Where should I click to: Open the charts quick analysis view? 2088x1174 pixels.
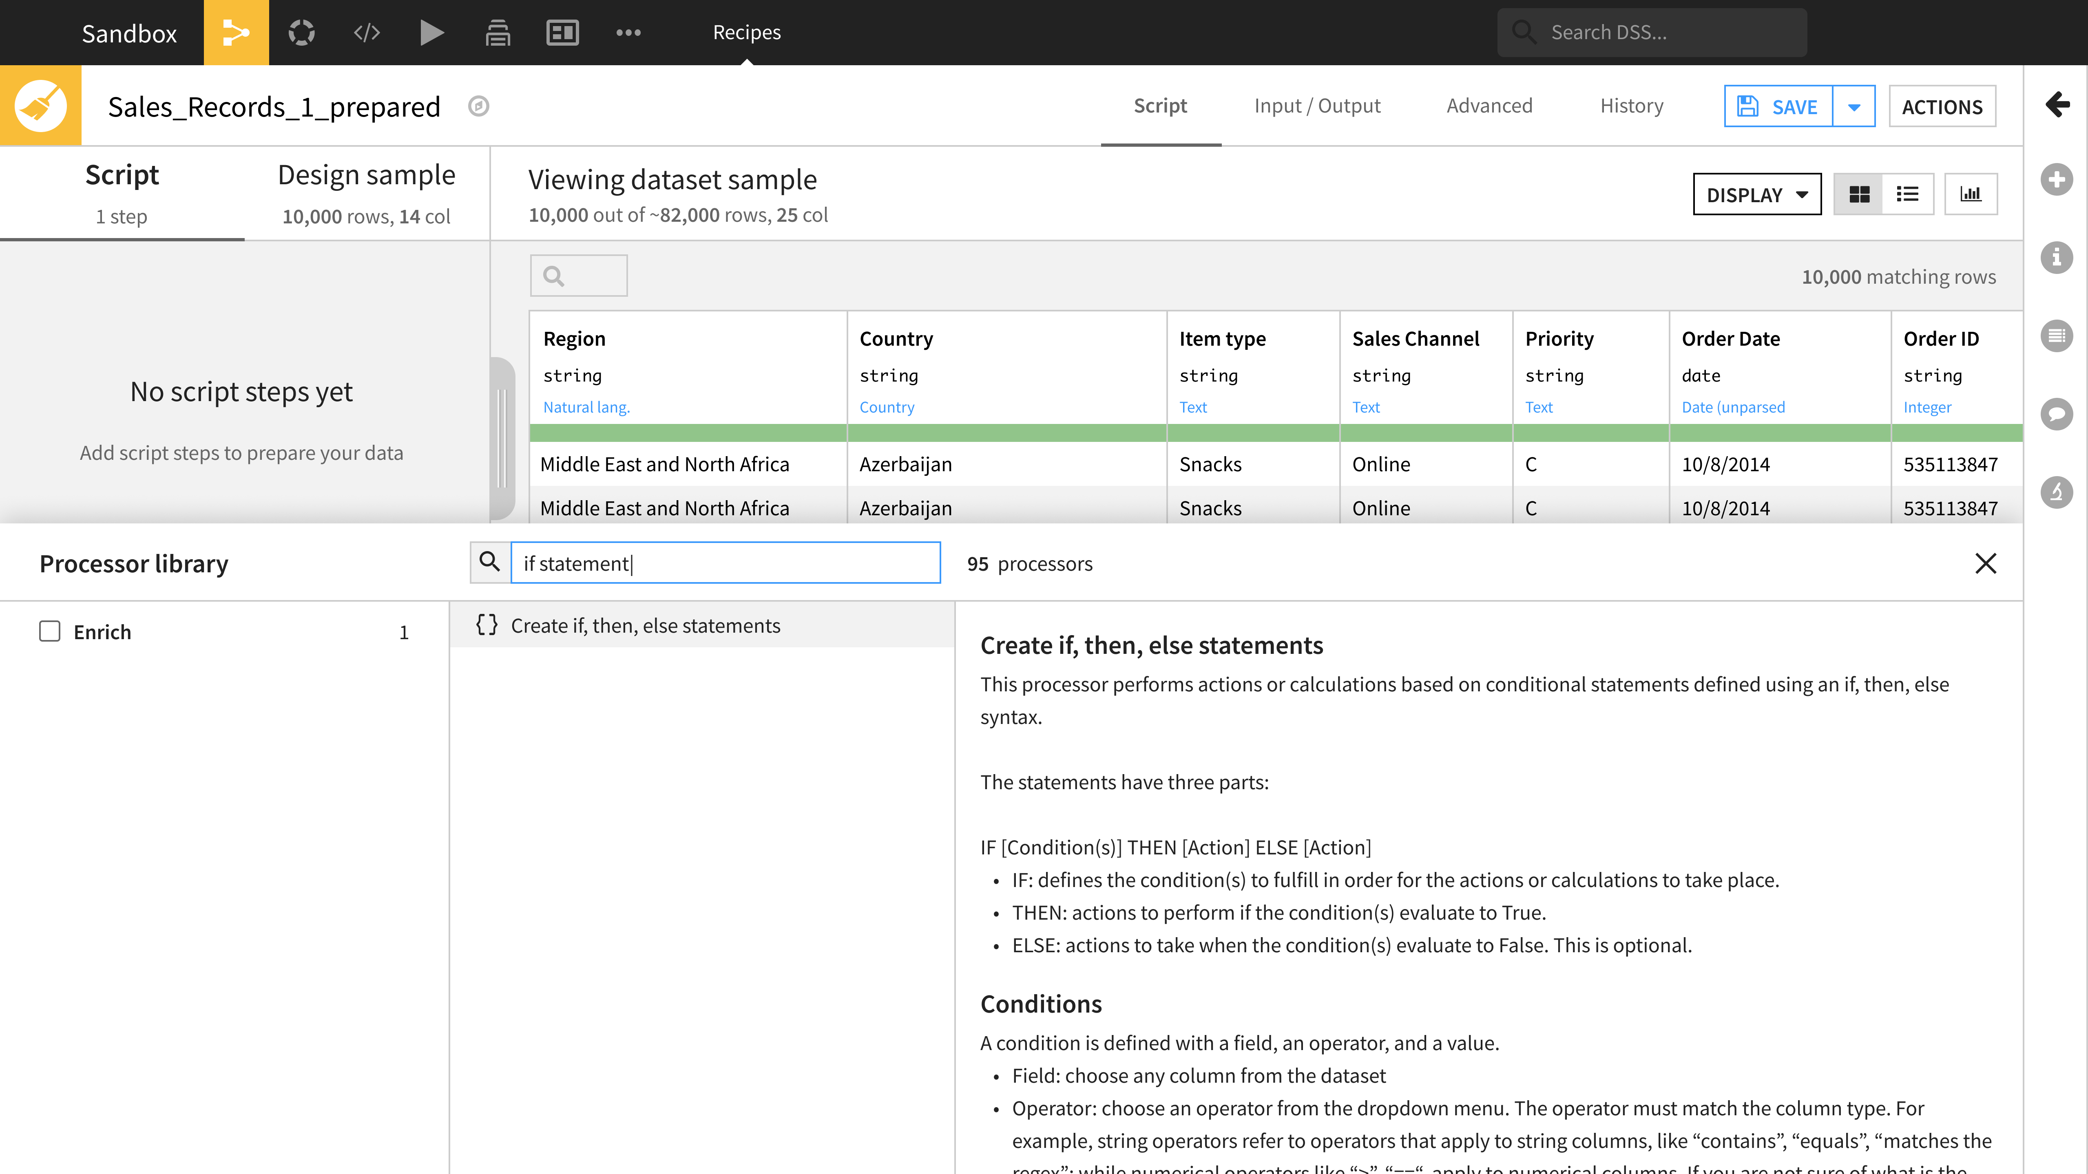(x=1971, y=194)
